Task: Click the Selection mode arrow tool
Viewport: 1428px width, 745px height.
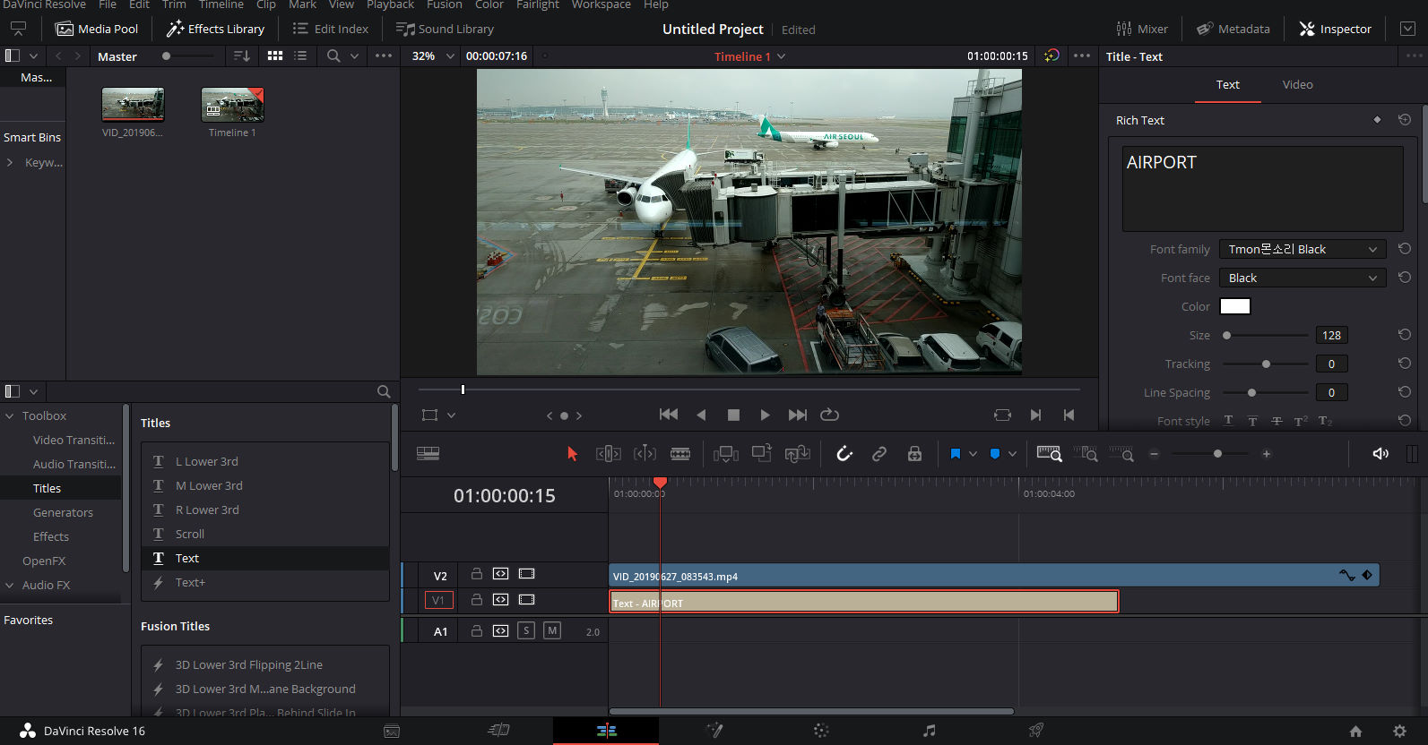Action: (x=572, y=454)
